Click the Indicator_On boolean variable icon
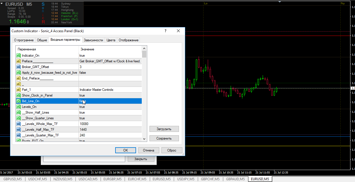 coord(19,56)
